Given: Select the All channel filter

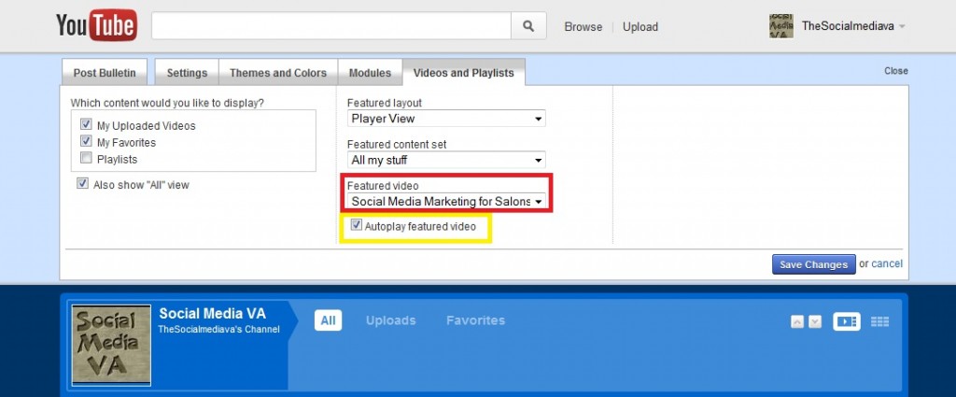Looking at the screenshot, I should click(x=328, y=320).
